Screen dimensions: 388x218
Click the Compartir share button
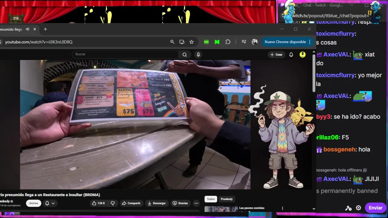point(131,203)
